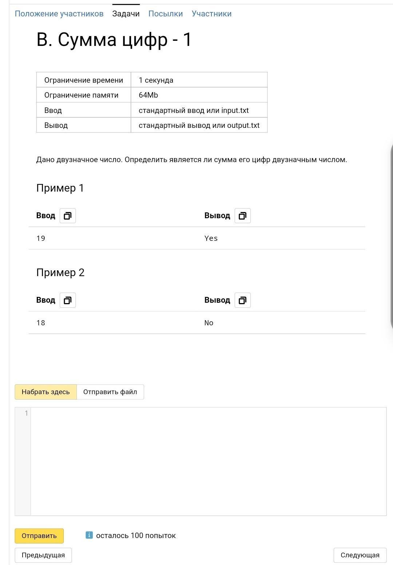The width and height of the screenshot is (393, 565).
Task: Open the Участники tab
Action: tap(212, 13)
